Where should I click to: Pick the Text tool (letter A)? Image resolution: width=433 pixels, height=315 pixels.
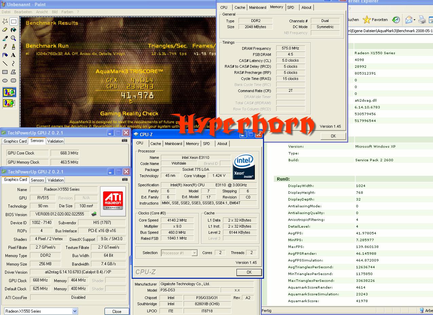[x=14, y=55]
